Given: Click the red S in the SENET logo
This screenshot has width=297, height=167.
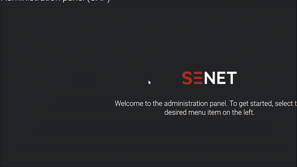Looking at the screenshot, I should point(187,78).
